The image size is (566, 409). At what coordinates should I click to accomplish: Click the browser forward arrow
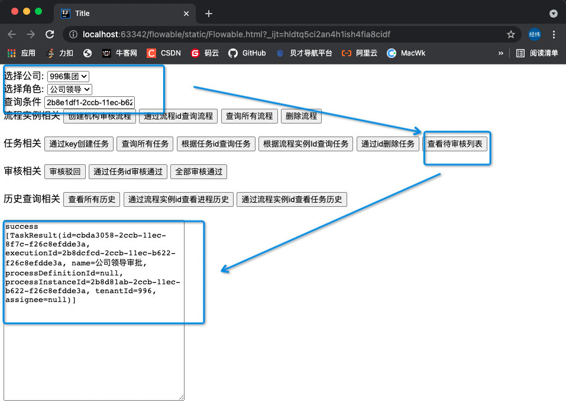click(31, 34)
